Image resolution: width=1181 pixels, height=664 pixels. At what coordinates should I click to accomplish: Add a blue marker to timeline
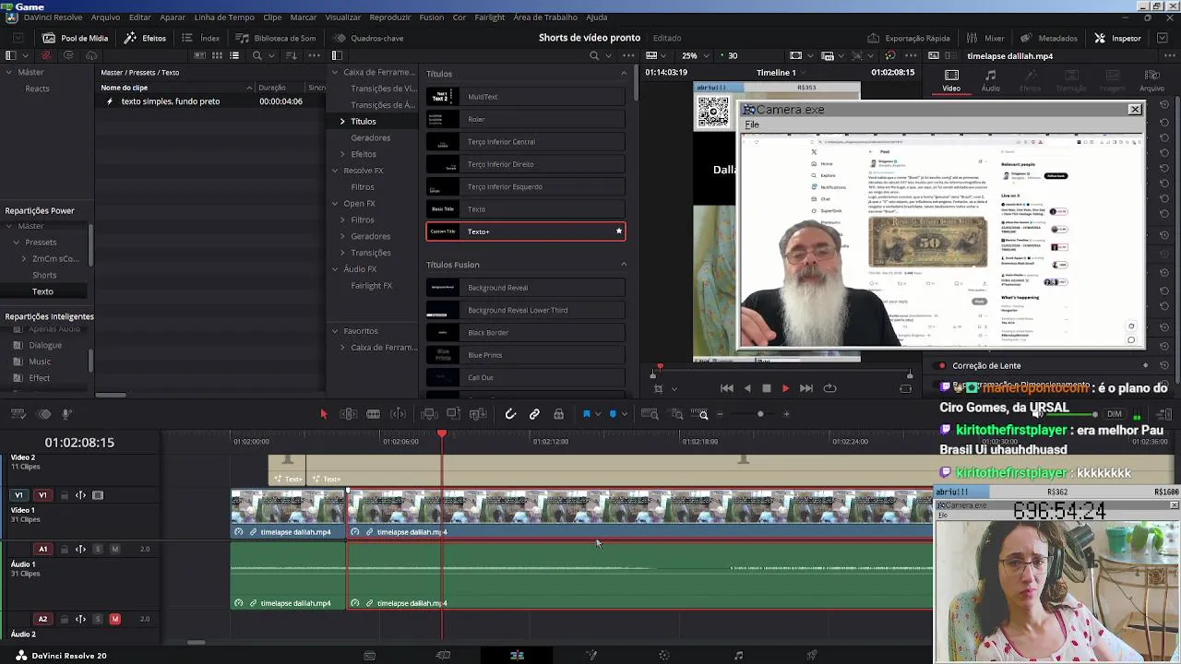613,414
